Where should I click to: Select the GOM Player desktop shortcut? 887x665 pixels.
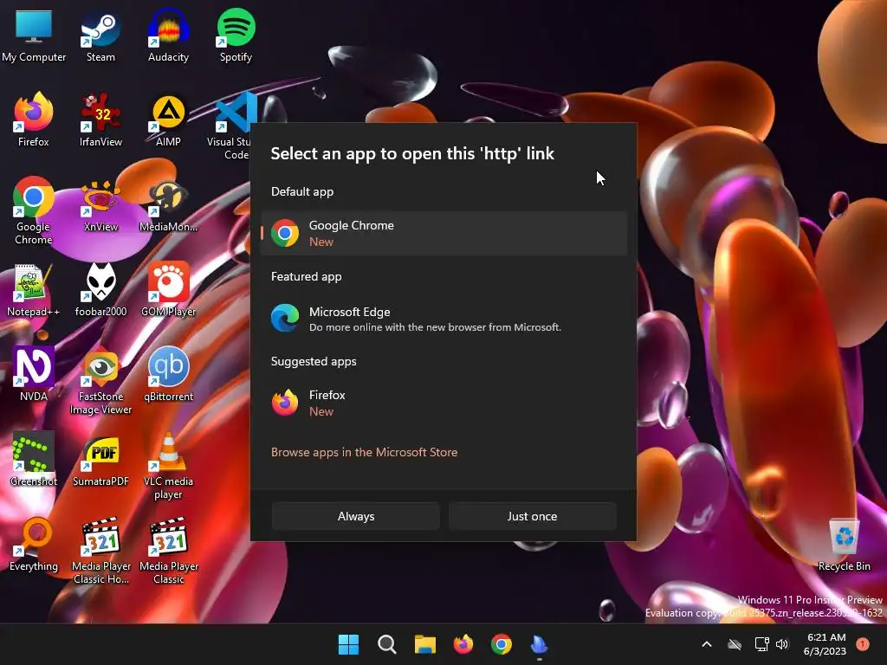point(168,291)
